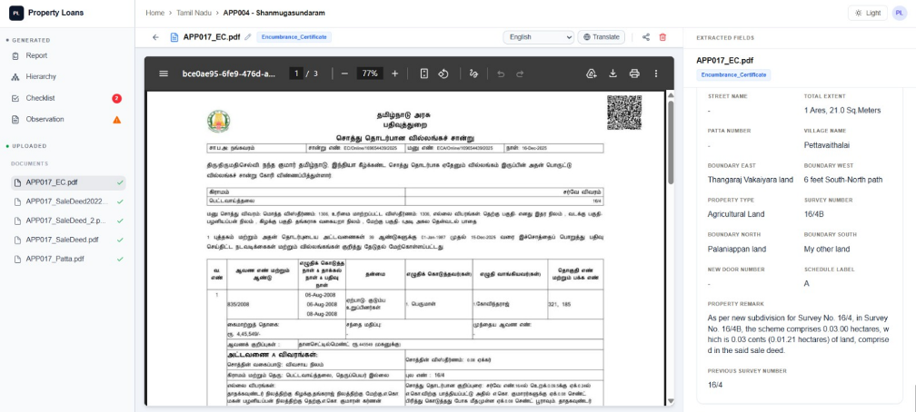Click the Encumbrance_Certificate tag in document header

(x=294, y=37)
